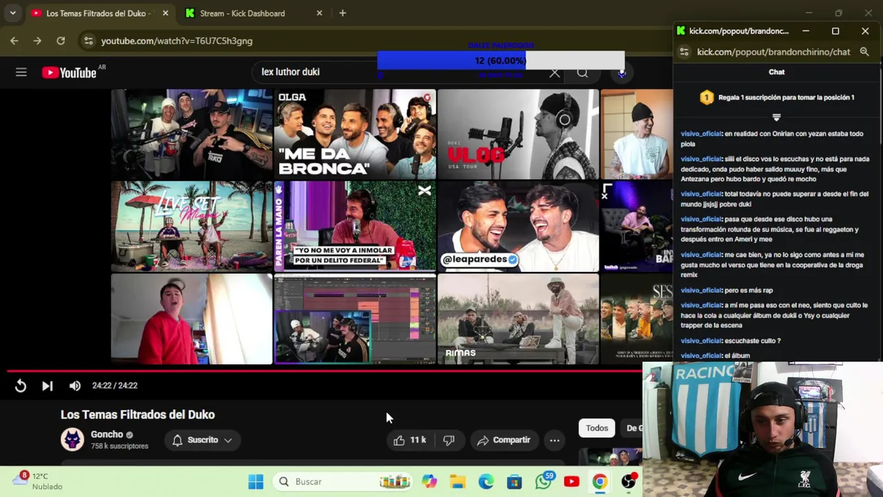Dislike the video

click(448, 440)
